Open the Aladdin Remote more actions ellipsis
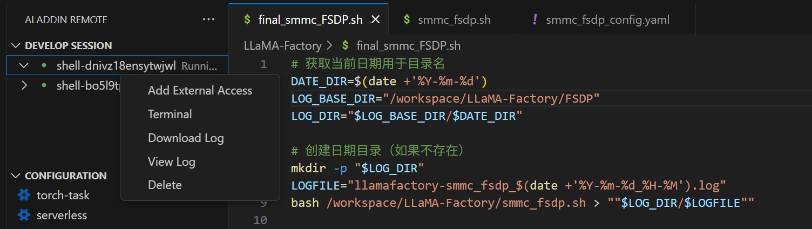This screenshot has height=229, width=812. pyautogui.click(x=208, y=19)
